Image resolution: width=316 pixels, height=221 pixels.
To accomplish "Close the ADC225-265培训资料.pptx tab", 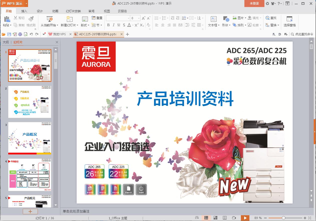I will coord(122,34).
